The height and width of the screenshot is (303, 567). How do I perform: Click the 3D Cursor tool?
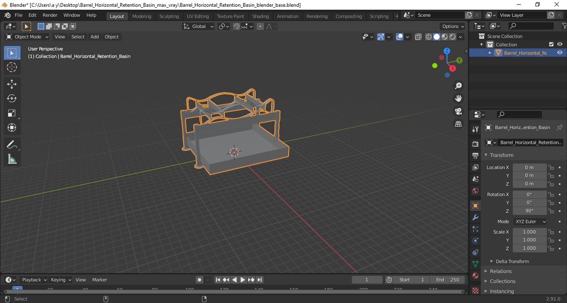(x=12, y=67)
